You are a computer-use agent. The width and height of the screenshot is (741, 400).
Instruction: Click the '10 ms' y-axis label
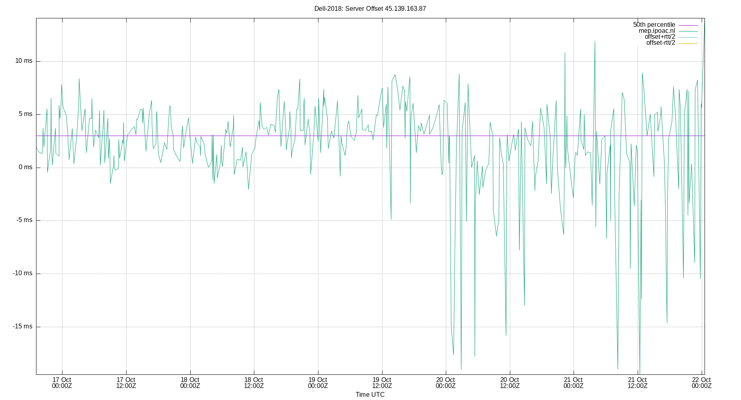(24, 61)
